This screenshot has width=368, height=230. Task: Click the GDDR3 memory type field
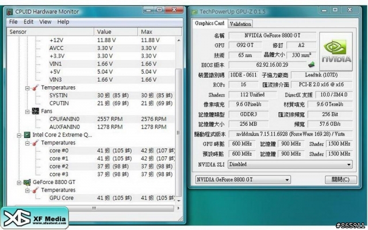(x=248, y=114)
